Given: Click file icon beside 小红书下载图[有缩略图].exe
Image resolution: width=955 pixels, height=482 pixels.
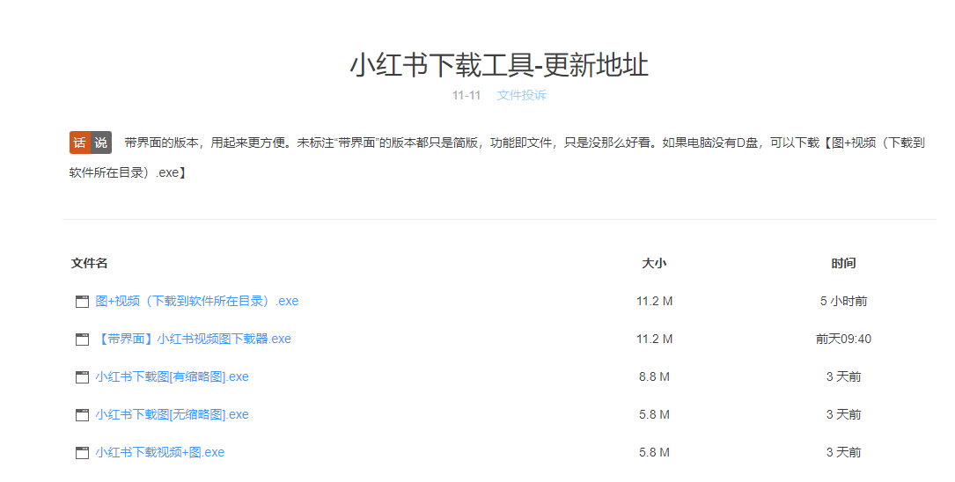Looking at the screenshot, I should pos(82,376).
